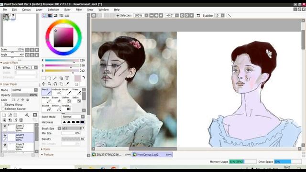Create a new normal layer
This screenshot has width=306, height=172.
pos(4,115)
